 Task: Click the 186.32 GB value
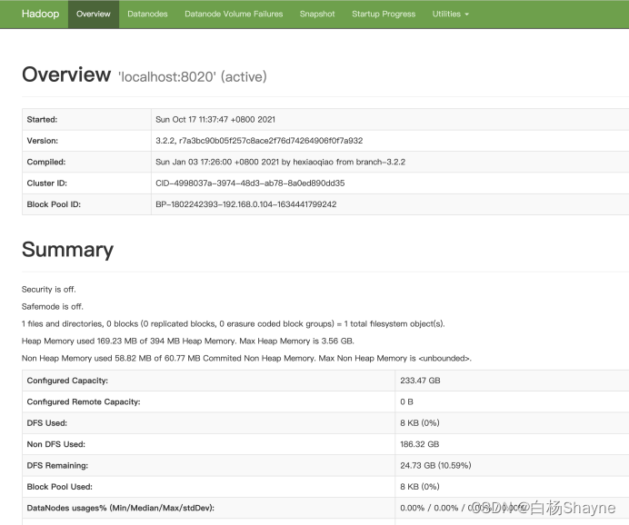click(420, 444)
